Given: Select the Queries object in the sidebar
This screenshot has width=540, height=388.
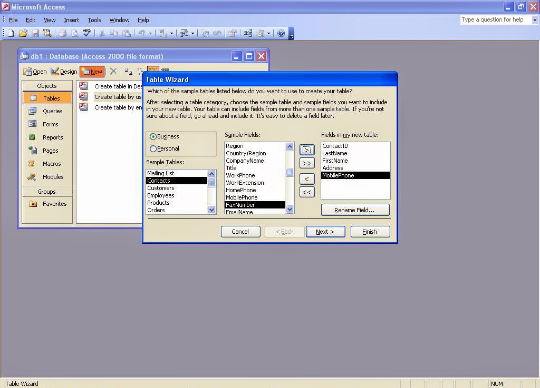Looking at the screenshot, I should (50, 111).
